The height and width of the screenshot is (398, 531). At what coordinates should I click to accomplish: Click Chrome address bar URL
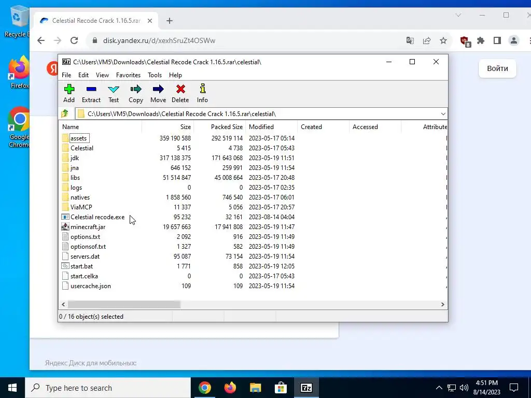pos(159,40)
